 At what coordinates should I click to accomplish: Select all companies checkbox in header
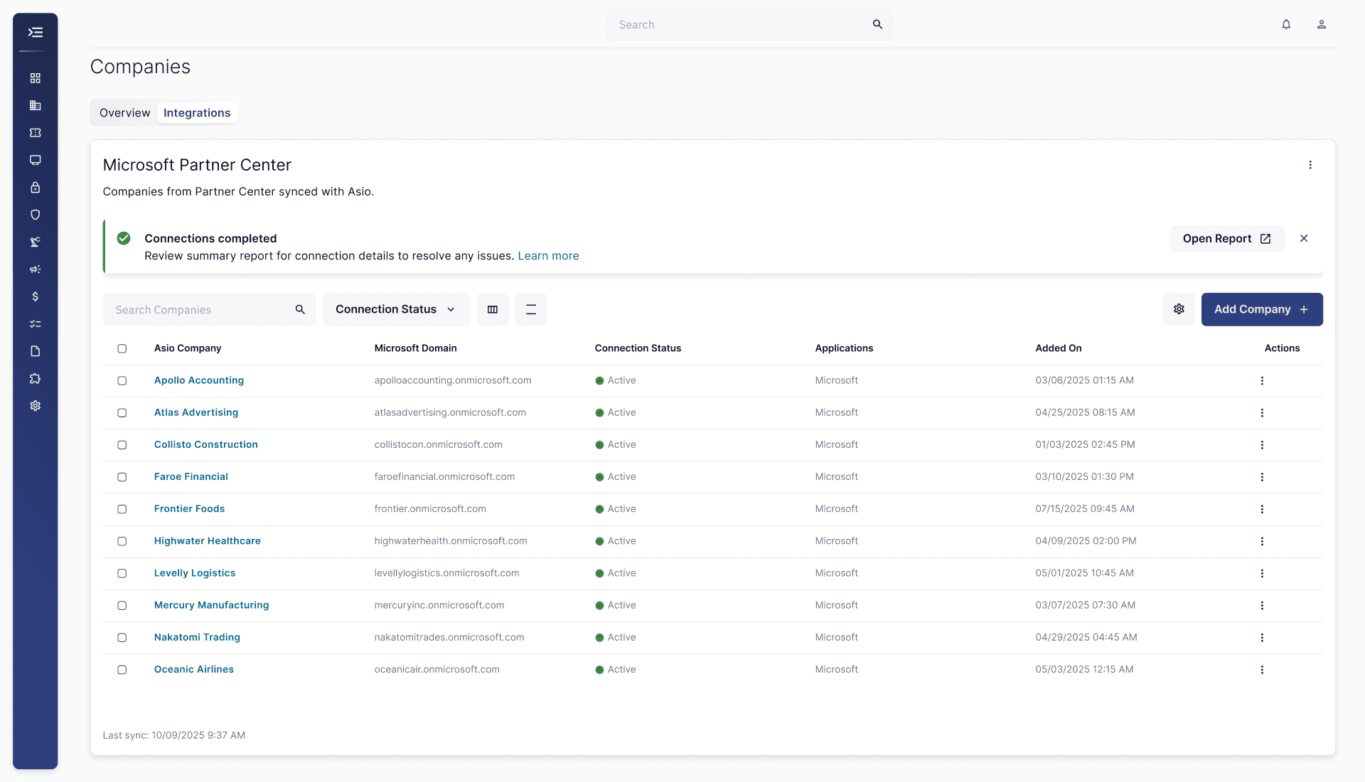coord(122,349)
